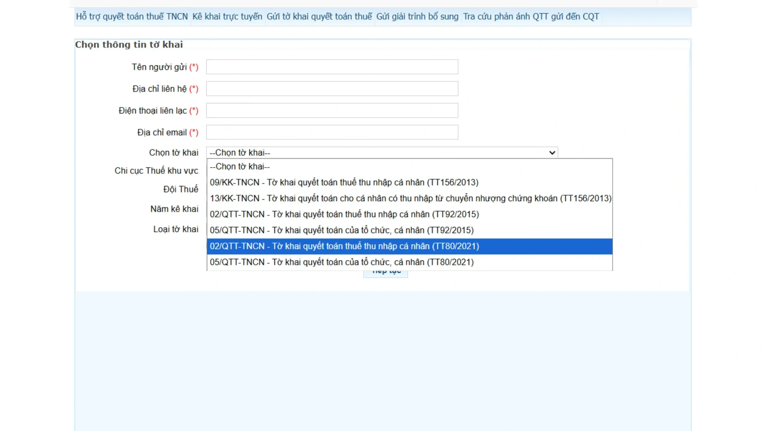Open Gửi tờ khai quyết toán thuế menu
Screen dimensions: 766x431
pos(319,16)
